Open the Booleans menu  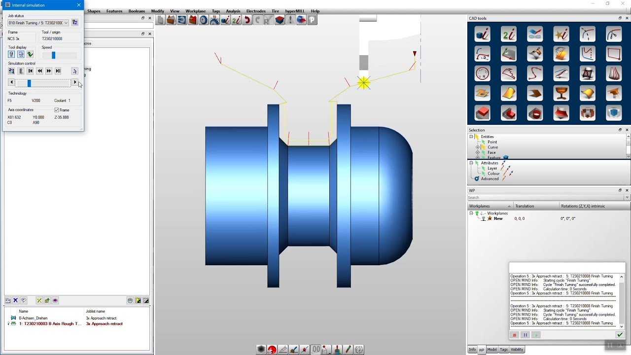click(137, 11)
